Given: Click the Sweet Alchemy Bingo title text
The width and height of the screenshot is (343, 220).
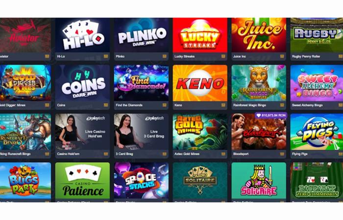Looking at the screenshot, I should 307,105.
